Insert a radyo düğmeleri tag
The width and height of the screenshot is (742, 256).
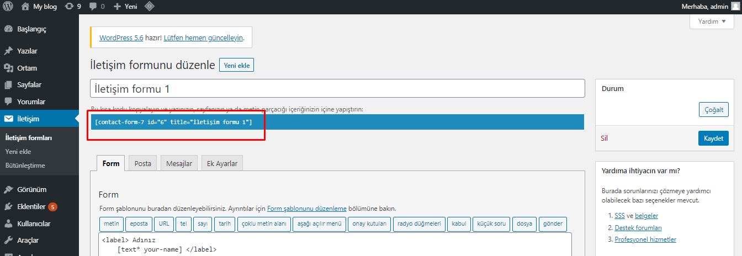[x=420, y=224]
